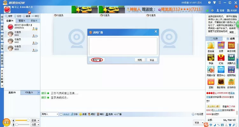239x127 pixels.
Task: Open the 其它 more options menu
Action: (x=35, y=16)
